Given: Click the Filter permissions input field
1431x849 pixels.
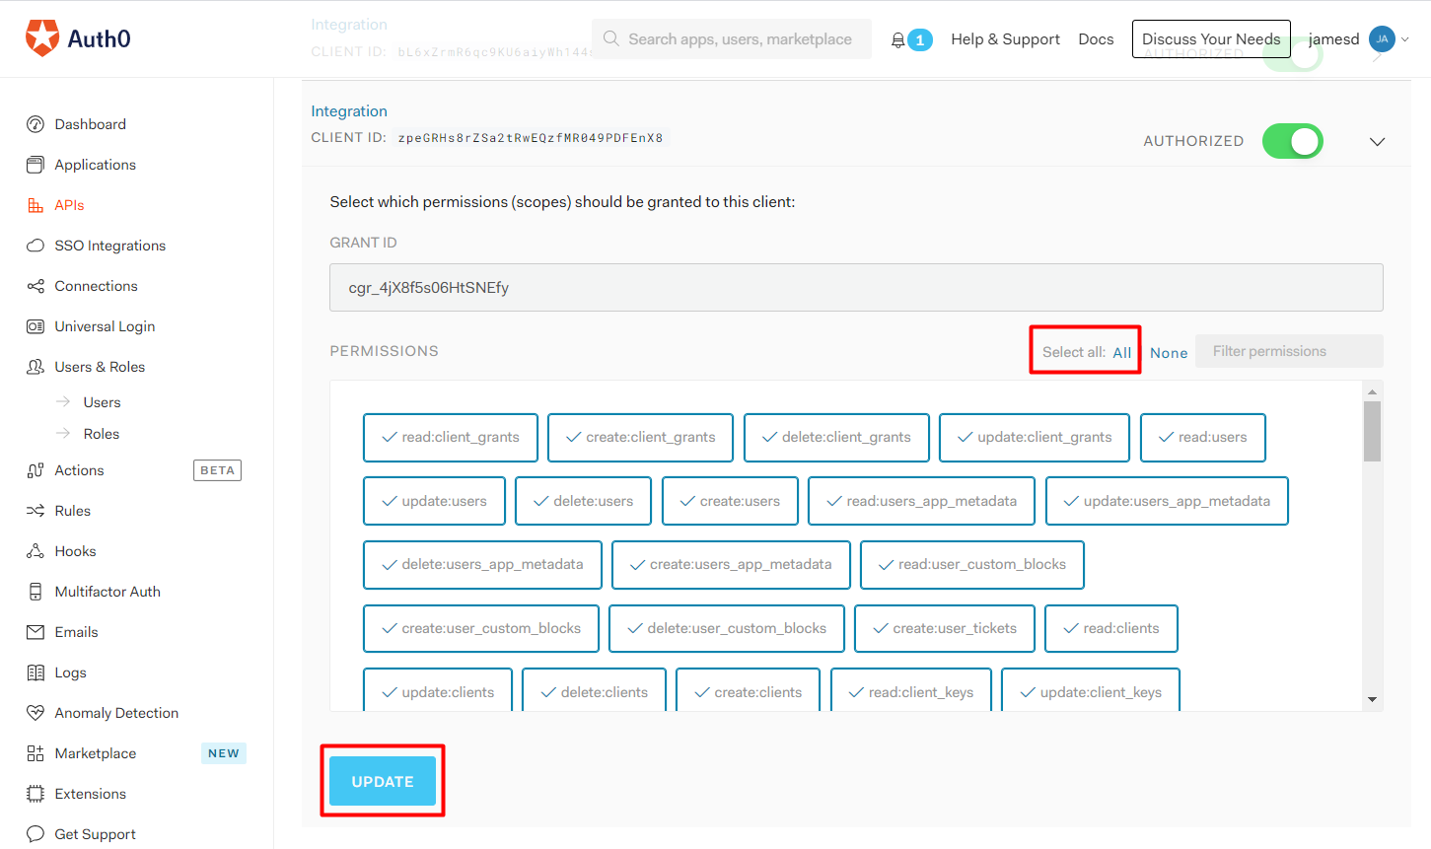Looking at the screenshot, I should click(x=1289, y=351).
